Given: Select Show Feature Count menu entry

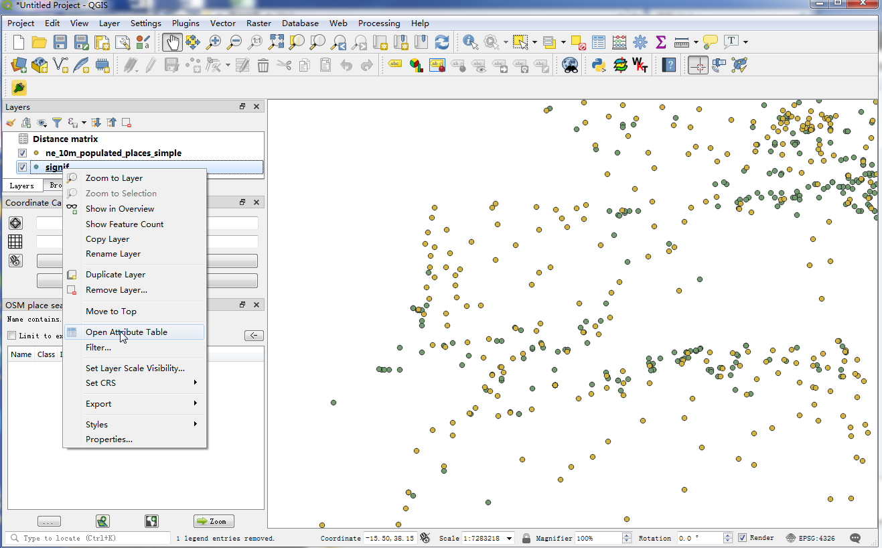Looking at the screenshot, I should pyautogui.click(x=135, y=224).
